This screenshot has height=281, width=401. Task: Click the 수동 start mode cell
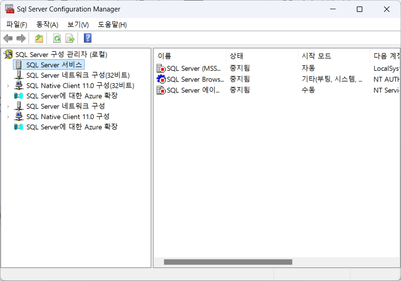(308, 90)
